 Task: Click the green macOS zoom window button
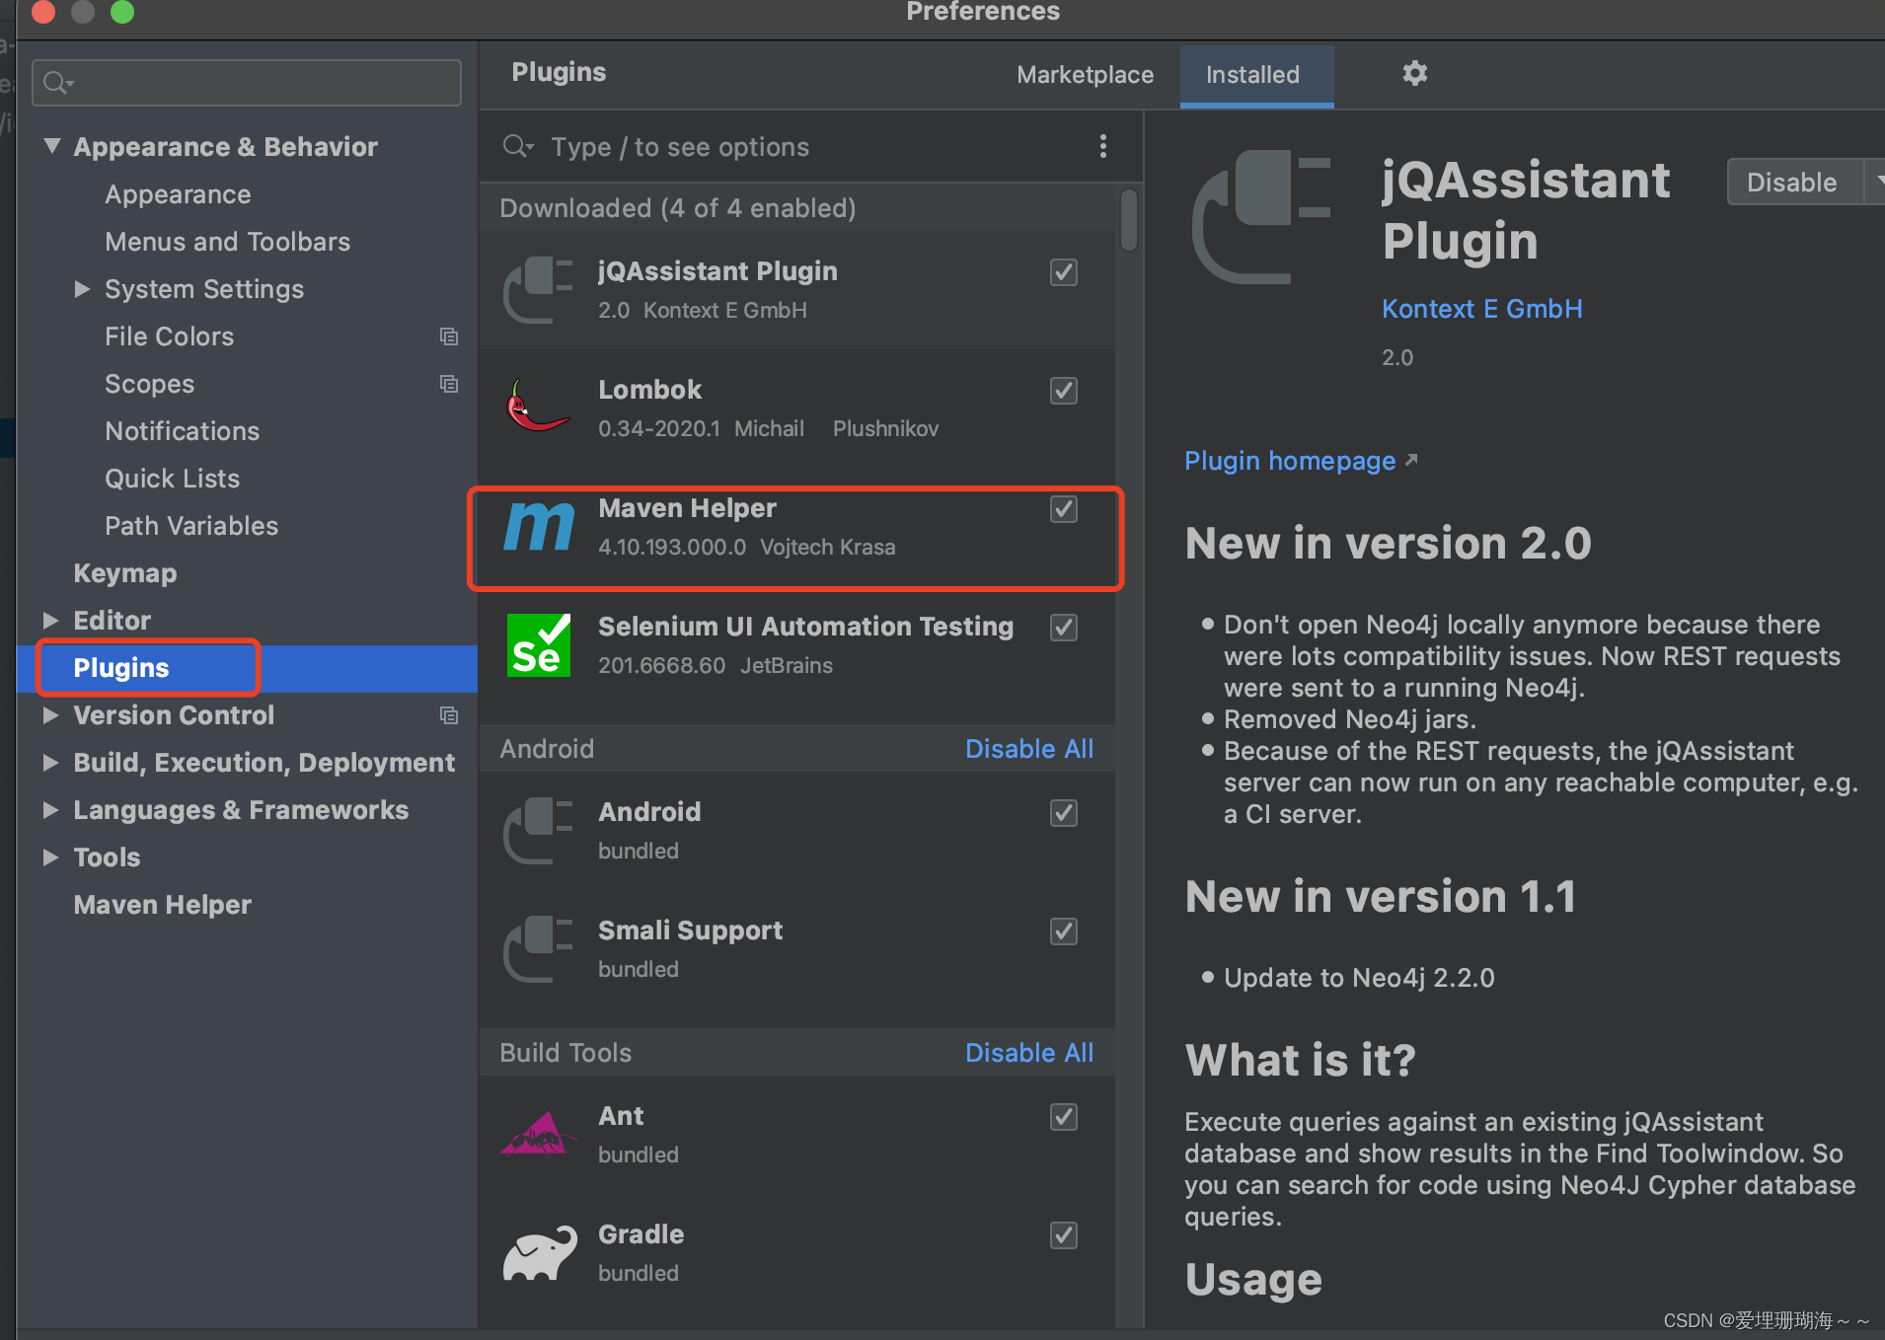tap(122, 12)
